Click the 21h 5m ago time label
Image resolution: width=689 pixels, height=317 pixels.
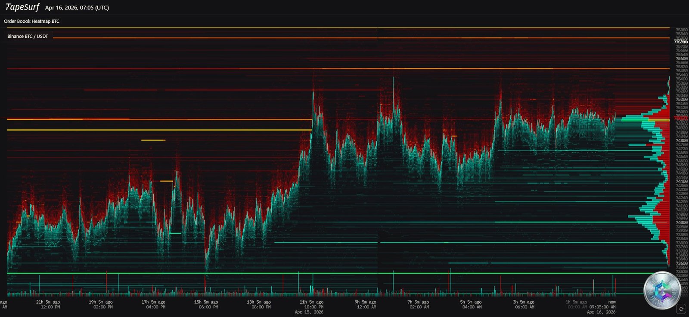(48, 302)
